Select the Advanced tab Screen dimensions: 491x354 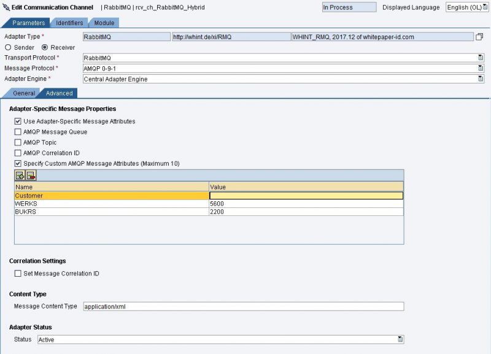(x=59, y=93)
